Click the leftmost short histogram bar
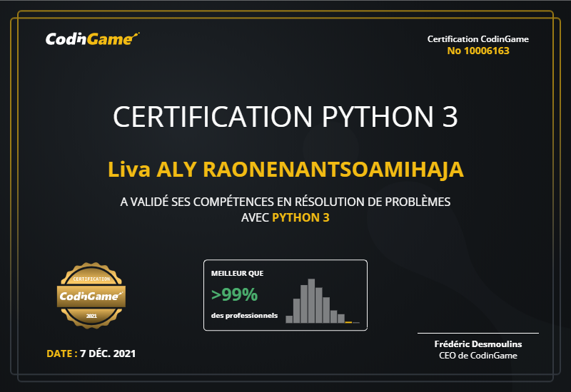The width and height of the screenshot is (571, 392). click(x=289, y=319)
